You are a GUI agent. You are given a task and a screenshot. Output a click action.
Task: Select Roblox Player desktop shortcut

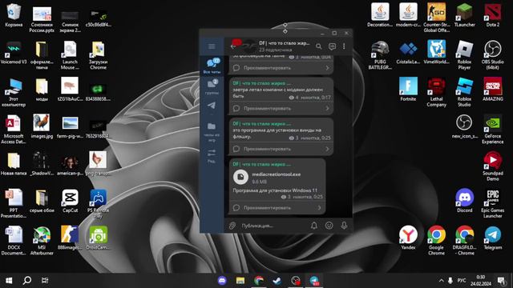[x=465, y=55]
